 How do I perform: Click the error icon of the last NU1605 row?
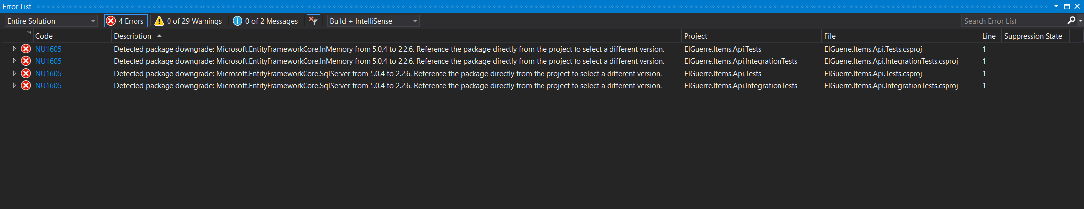tap(26, 86)
